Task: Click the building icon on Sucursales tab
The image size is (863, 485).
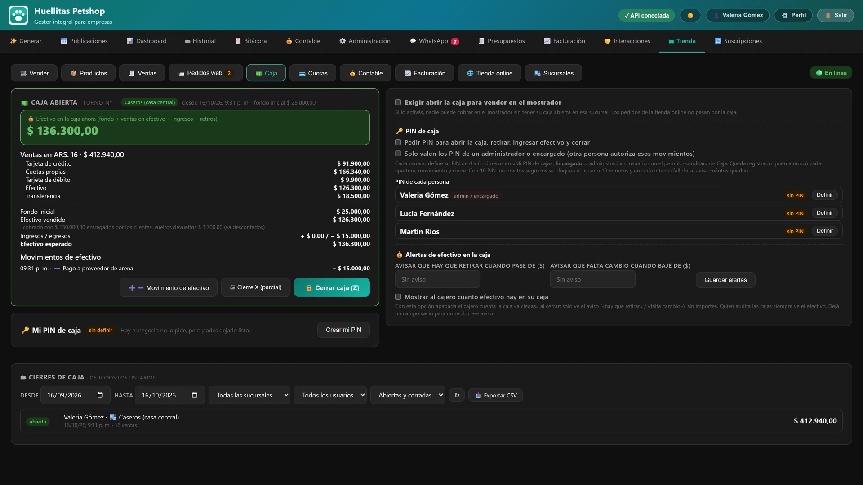Action: click(x=537, y=73)
